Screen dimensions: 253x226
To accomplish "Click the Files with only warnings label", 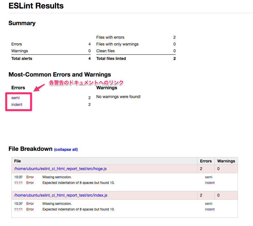I will (x=117, y=44).
